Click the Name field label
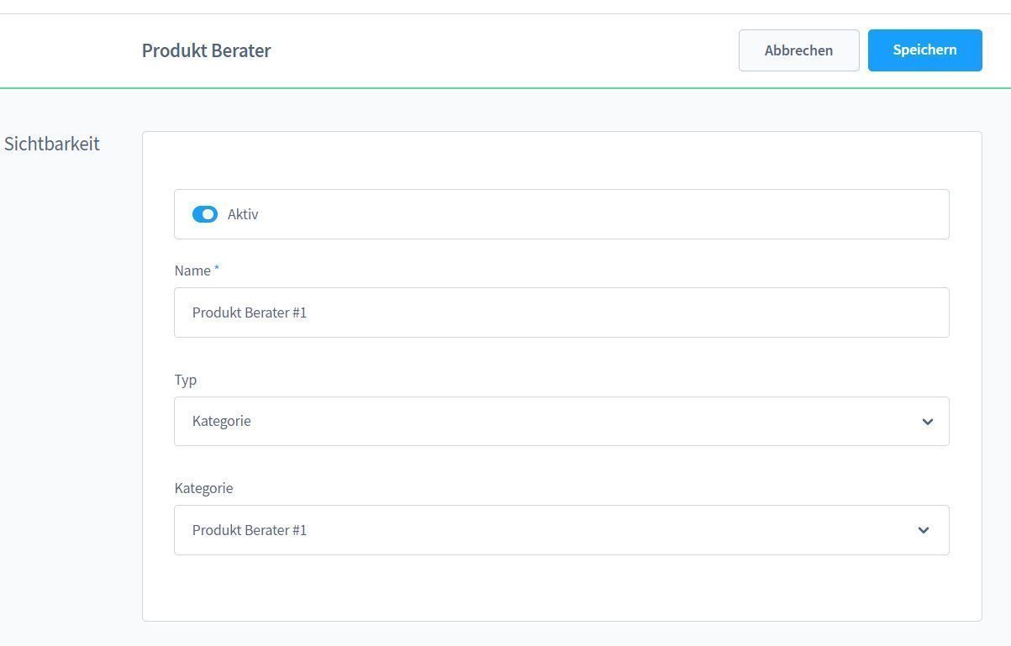This screenshot has width=1011, height=646. [192, 270]
